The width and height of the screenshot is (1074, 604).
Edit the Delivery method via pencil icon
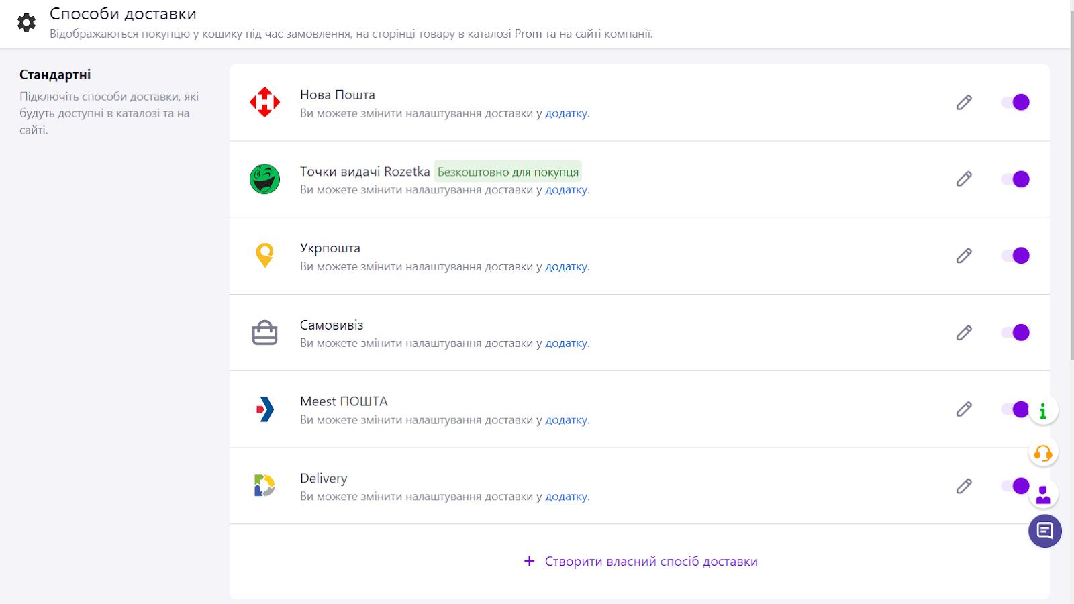coord(964,486)
